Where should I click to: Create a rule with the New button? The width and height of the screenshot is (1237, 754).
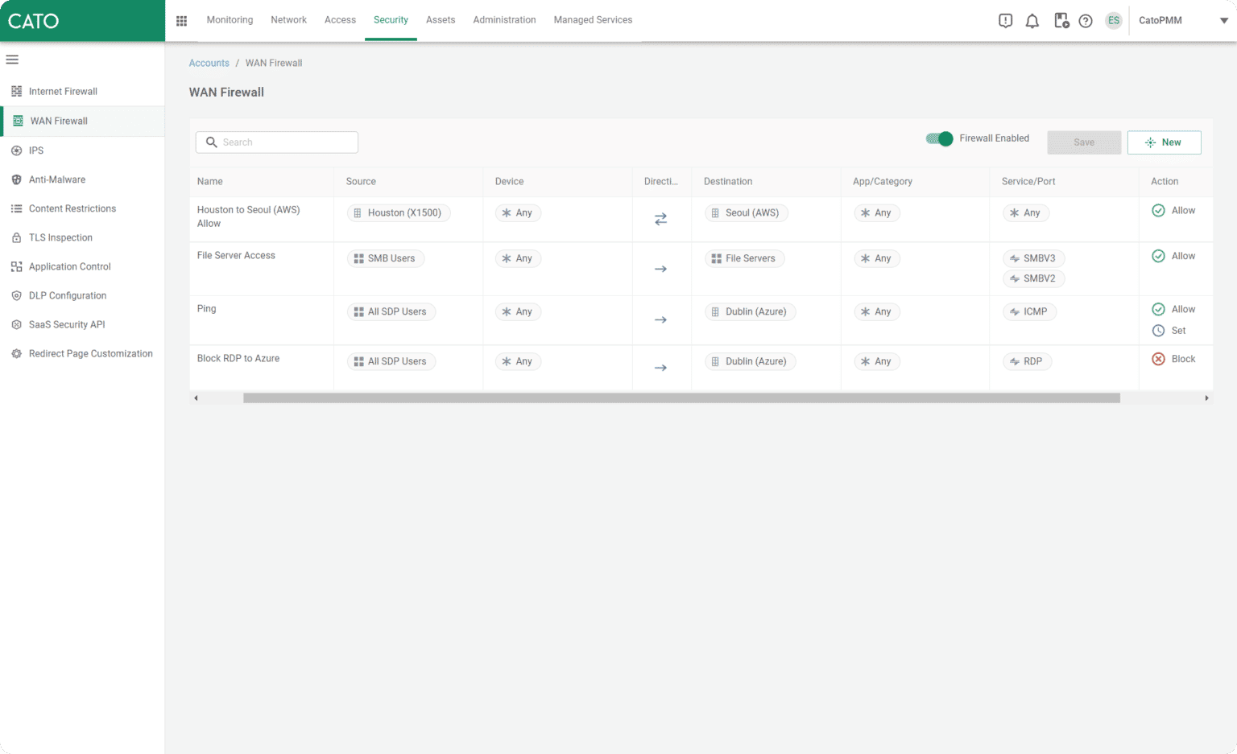pos(1164,142)
